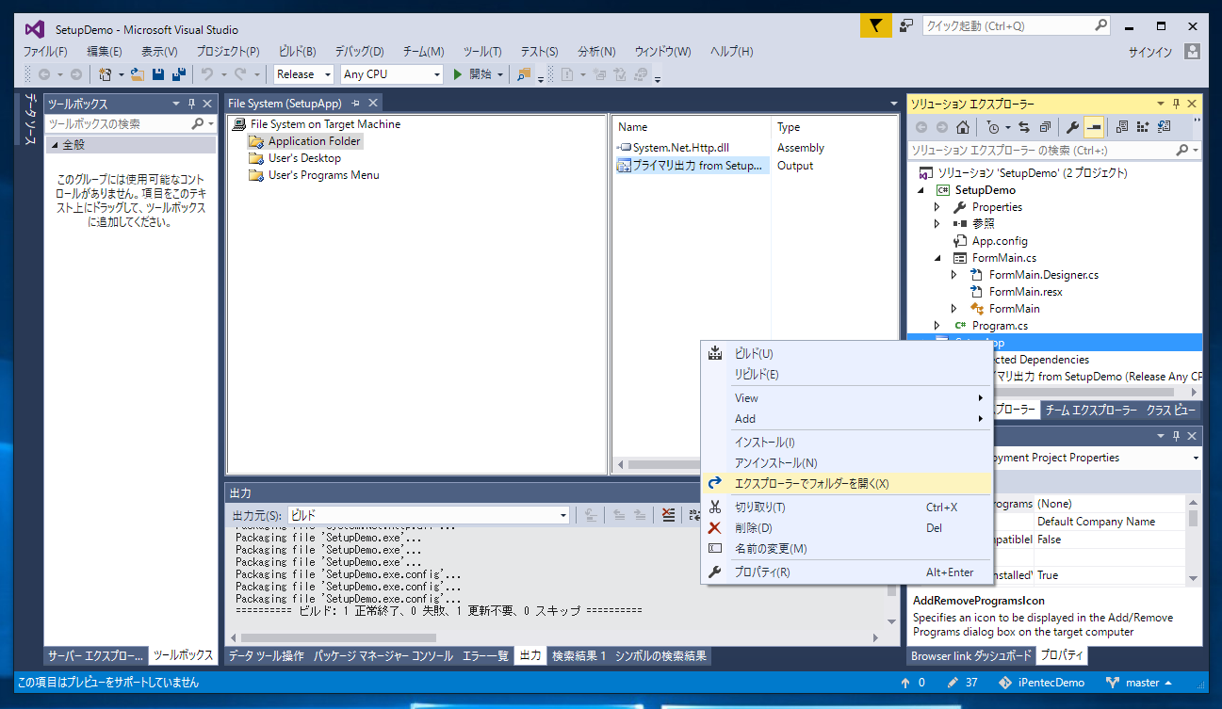Click the Home icon in Solution Explorer
This screenshot has width=1222, height=709.
point(962,127)
